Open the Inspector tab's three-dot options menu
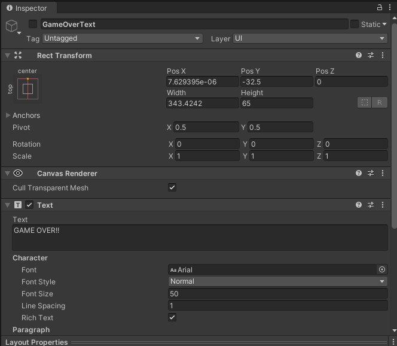This screenshot has height=346, width=397. [390, 7]
